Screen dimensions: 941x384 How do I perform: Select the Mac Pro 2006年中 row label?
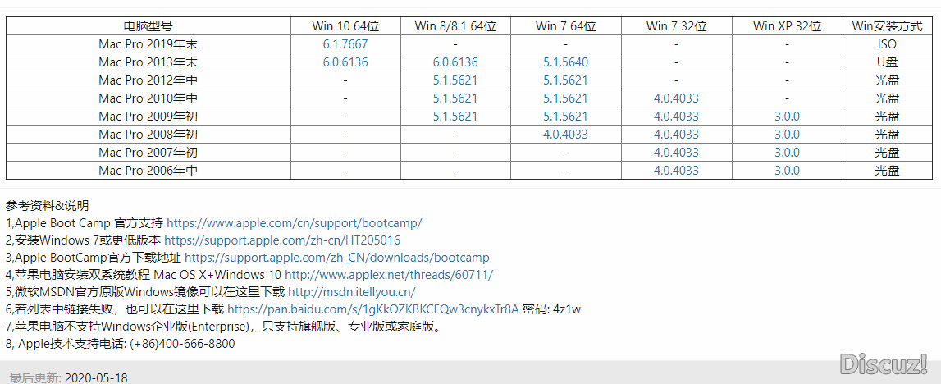(x=148, y=171)
